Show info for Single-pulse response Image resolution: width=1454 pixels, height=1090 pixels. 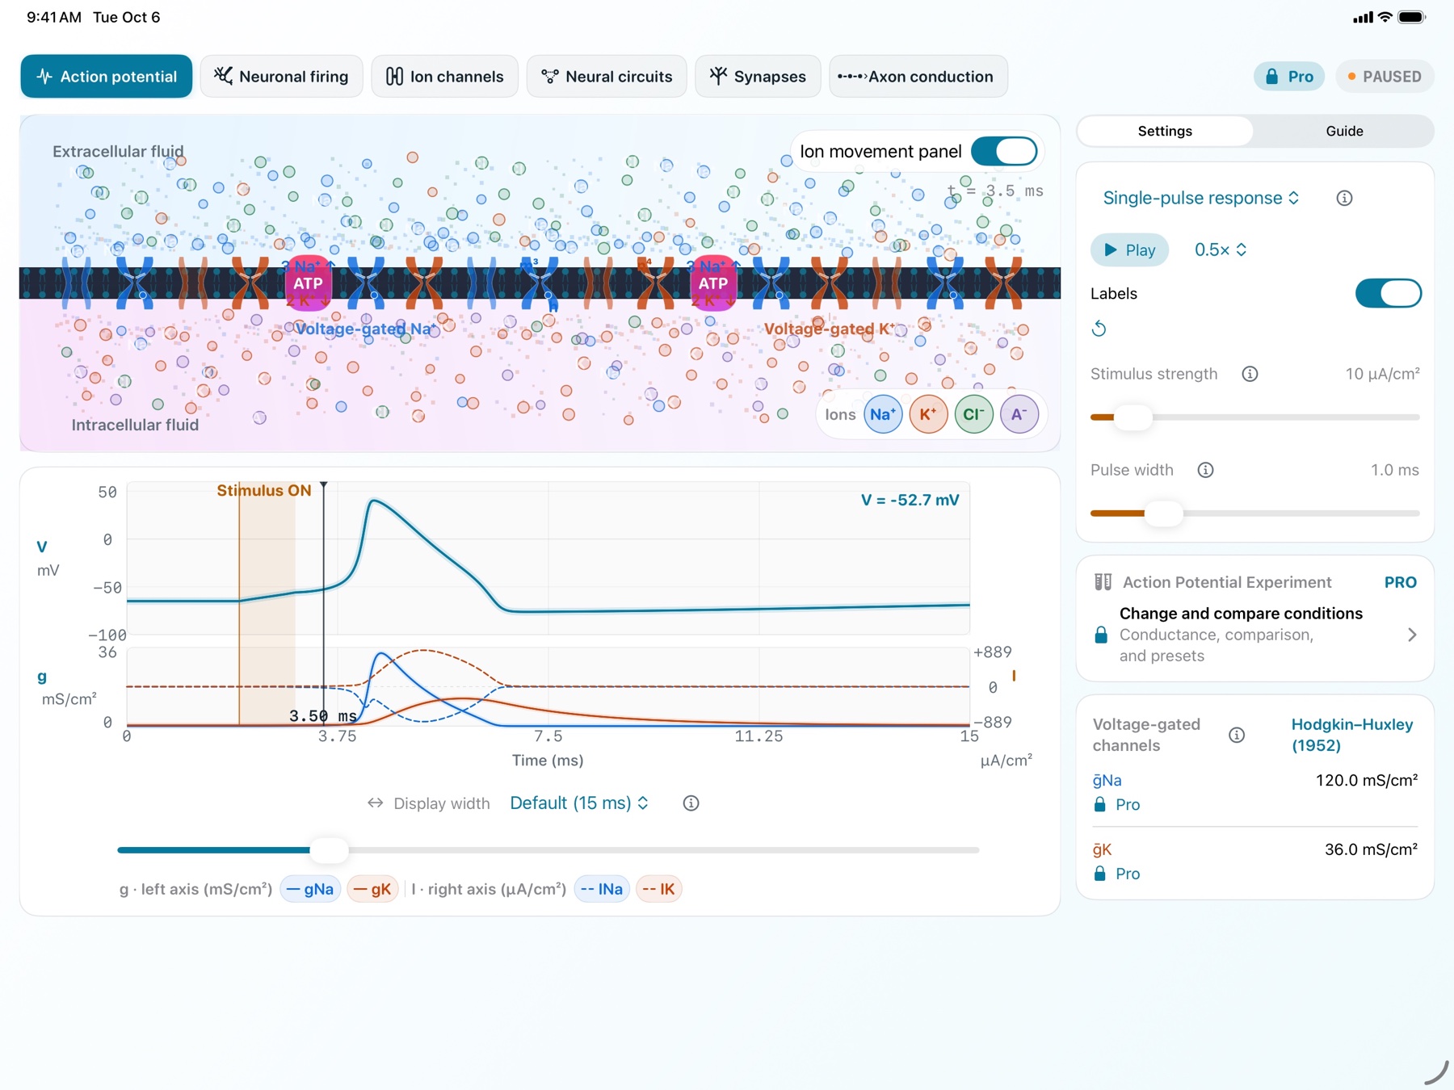[1344, 198]
